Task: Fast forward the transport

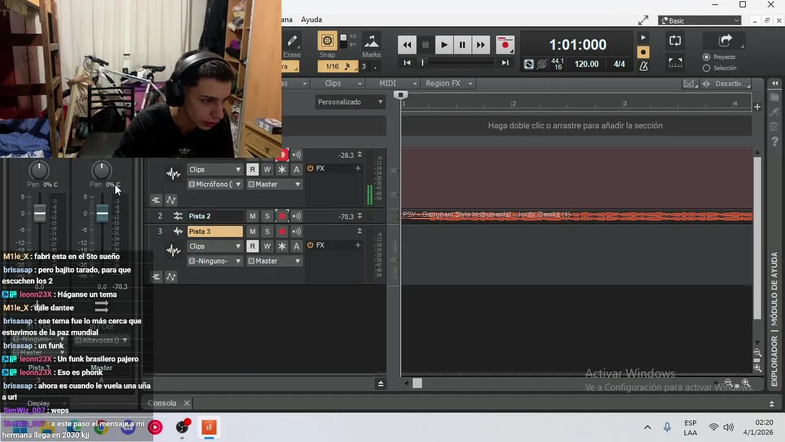Action: coord(481,45)
